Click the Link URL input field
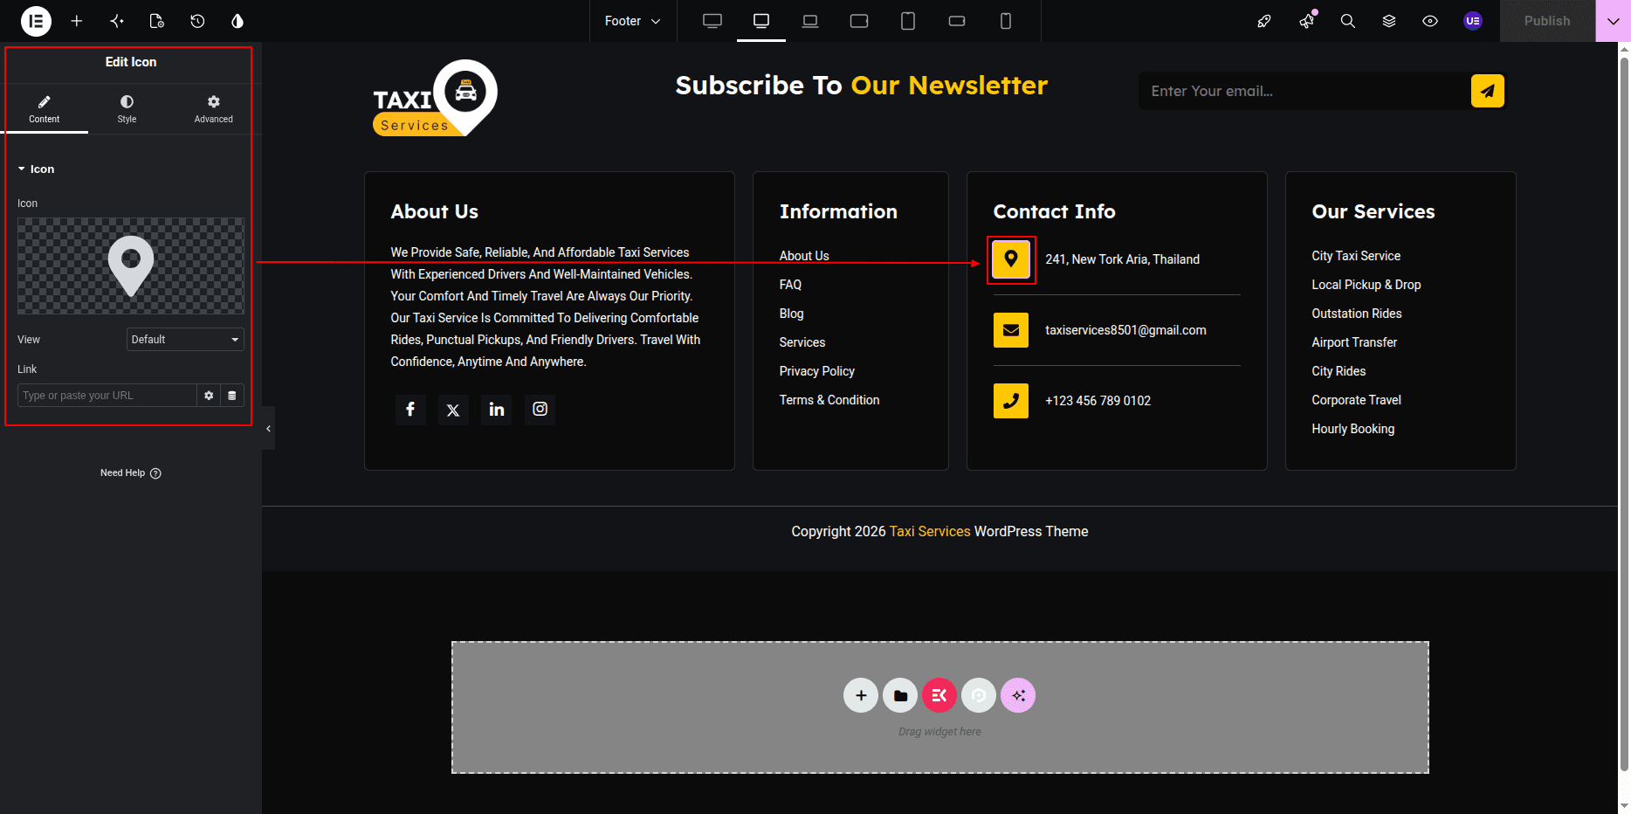Viewport: 1631px width, 814px height. pos(107,396)
